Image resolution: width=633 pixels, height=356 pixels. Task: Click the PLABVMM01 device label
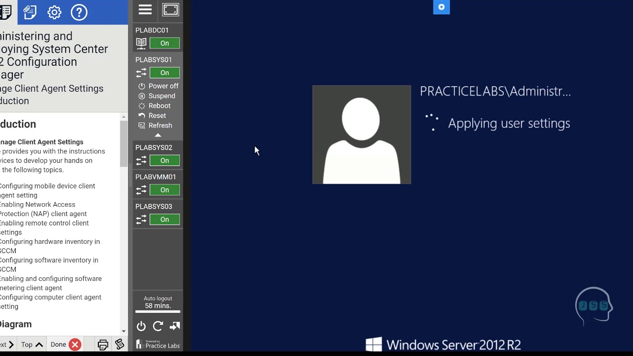pyautogui.click(x=156, y=177)
